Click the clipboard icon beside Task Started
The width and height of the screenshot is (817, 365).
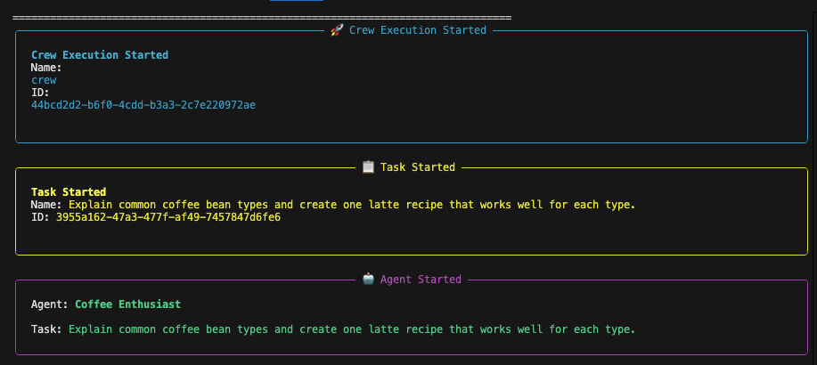pos(368,167)
